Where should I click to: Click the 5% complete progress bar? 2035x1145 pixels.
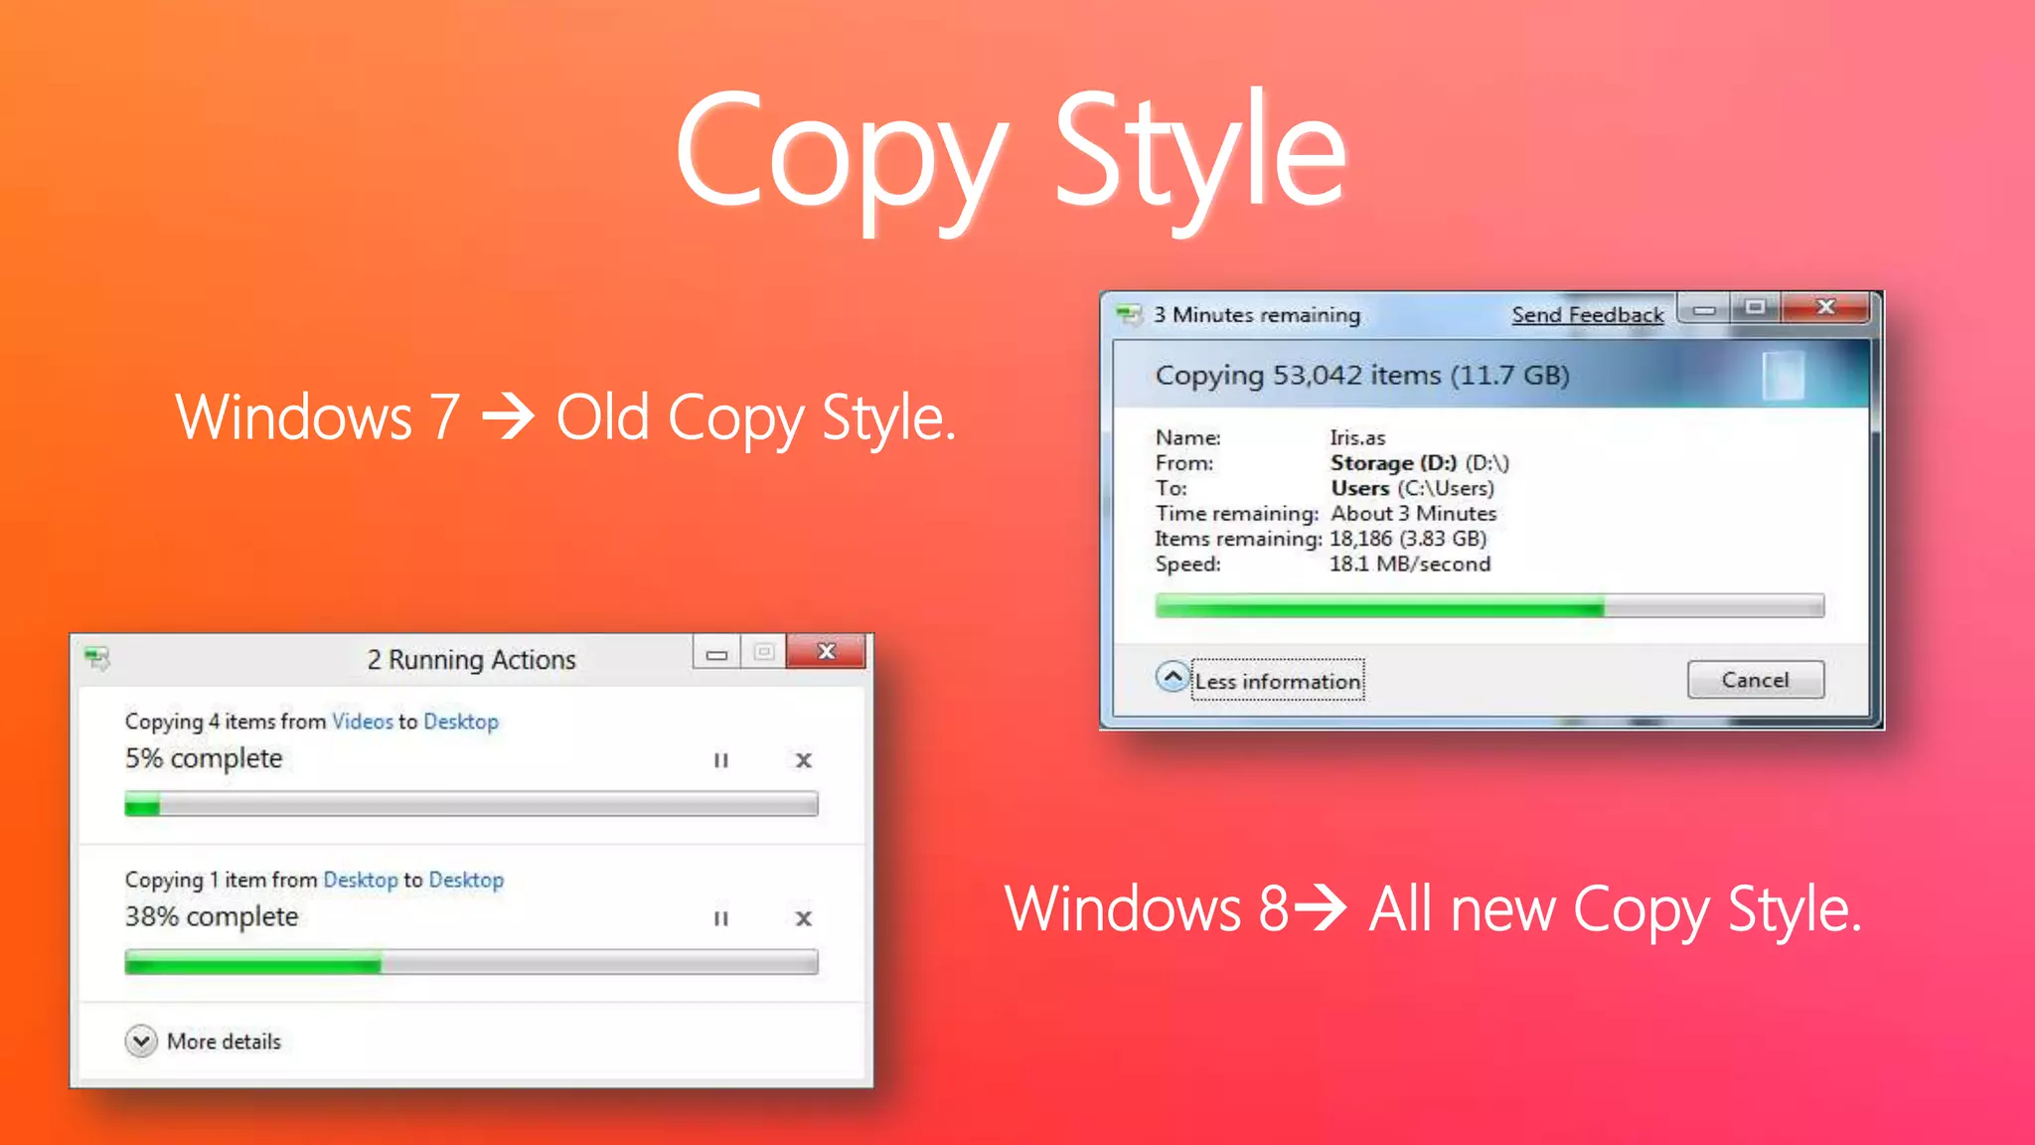point(471,804)
